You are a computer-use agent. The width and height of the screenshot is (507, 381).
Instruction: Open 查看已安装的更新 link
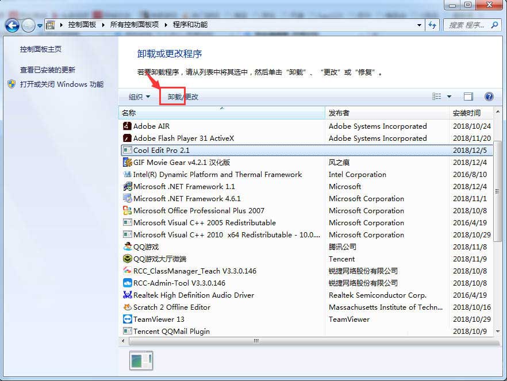point(48,70)
